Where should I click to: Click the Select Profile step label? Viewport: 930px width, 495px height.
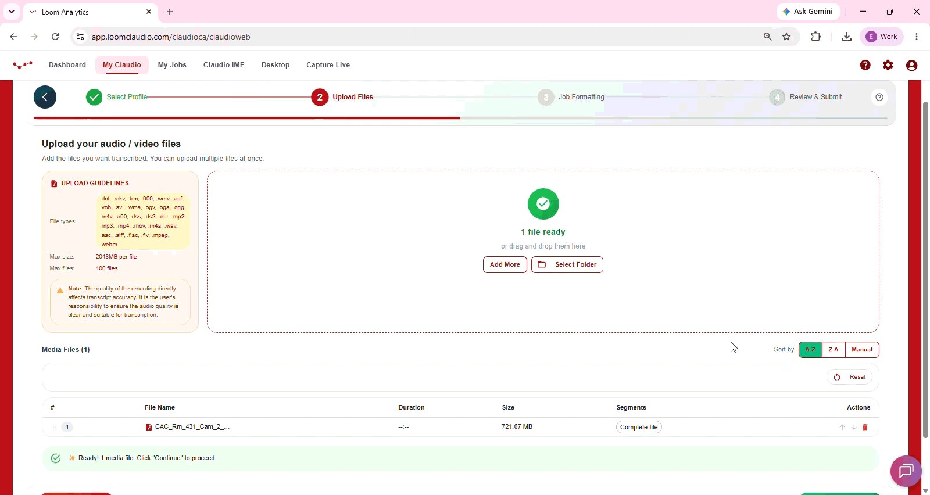click(127, 97)
